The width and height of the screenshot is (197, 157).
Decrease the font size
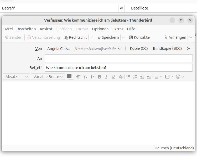click(x=85, y=77)
